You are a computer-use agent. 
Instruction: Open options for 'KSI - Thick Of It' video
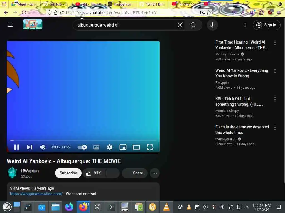pos(275,99)
